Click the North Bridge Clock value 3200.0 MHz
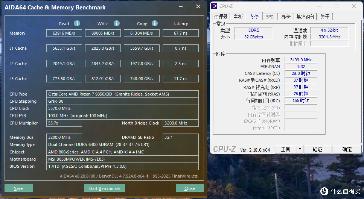Screen dimensions: 364x199 coord(181,123)
